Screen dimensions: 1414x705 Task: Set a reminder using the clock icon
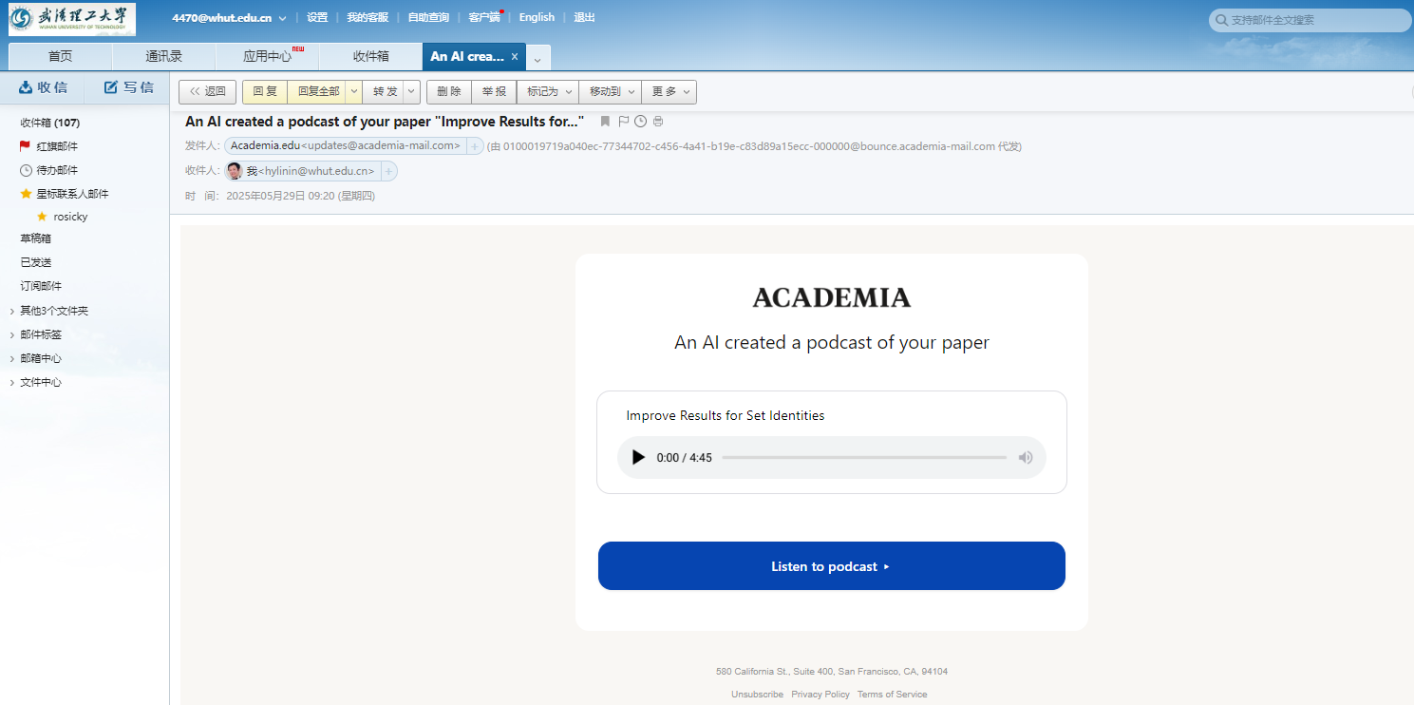click(x=640, y=121)
